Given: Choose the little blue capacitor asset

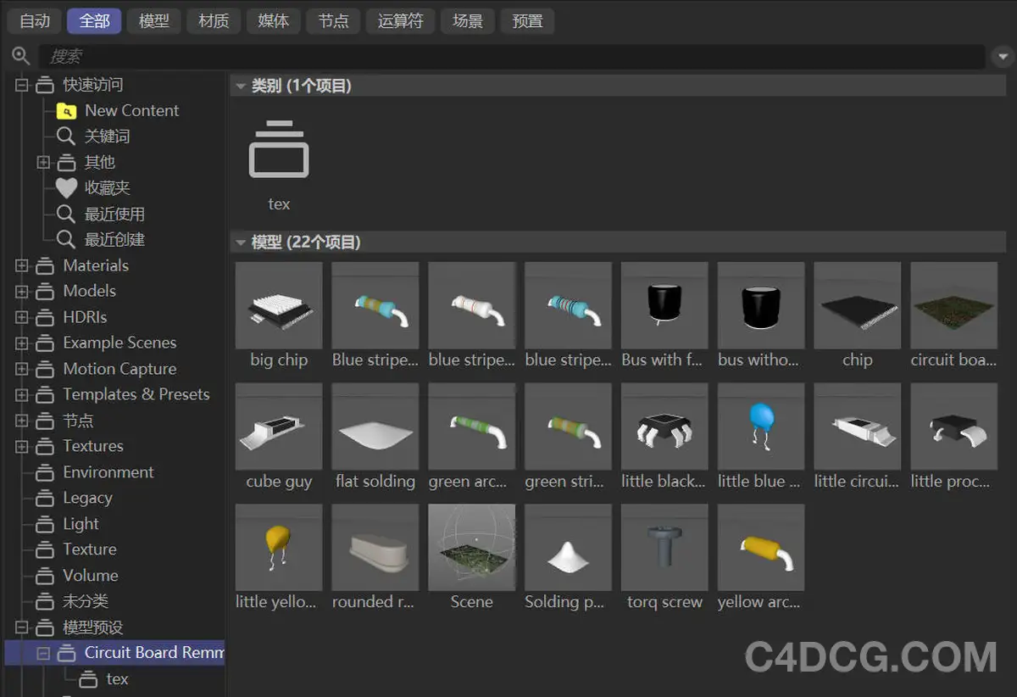Looking at the screenshot, I should 760,427.
